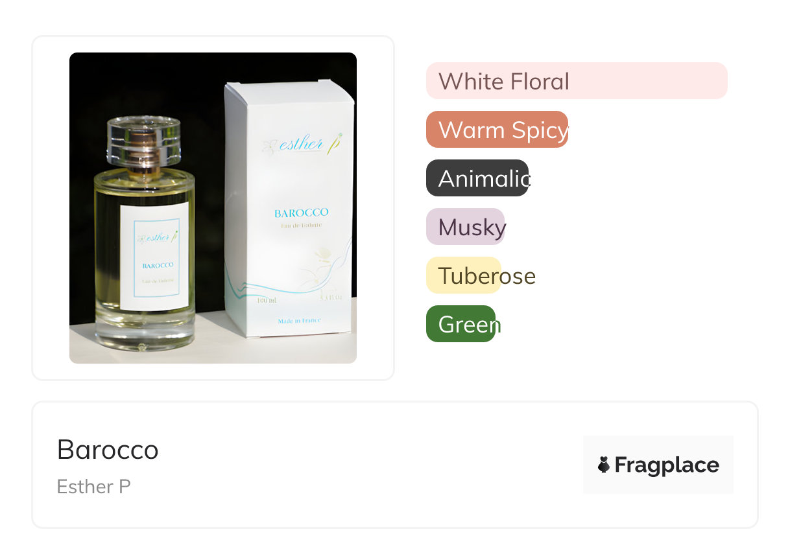The image size is (790, 560).
Task: Click the perfume bottle in the photo
Action: coord(143,233)
